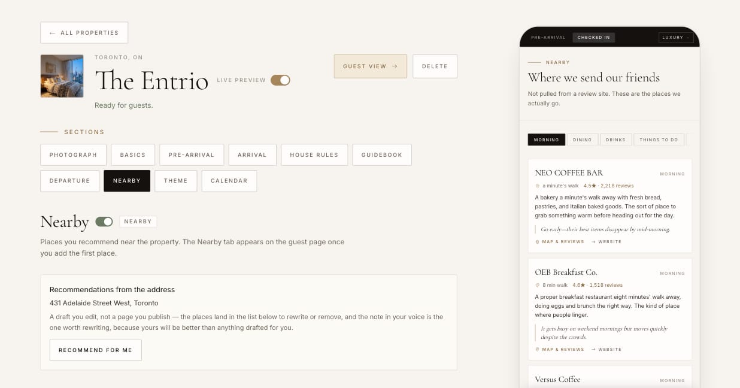Viewport: 740px width, 388px height.
Task: Open the Luxury theme dropdown
Action: tap(676, 38)
